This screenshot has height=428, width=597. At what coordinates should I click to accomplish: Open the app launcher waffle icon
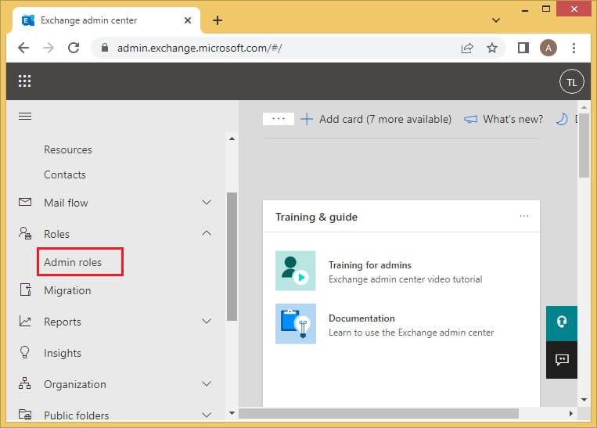coord(25,81)
